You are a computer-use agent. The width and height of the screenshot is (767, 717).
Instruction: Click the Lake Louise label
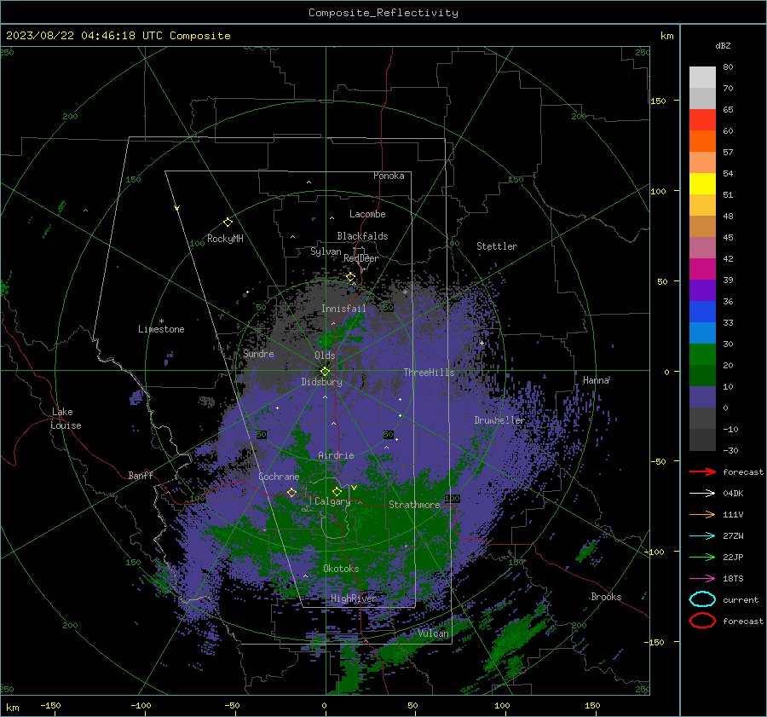(66, 419)
